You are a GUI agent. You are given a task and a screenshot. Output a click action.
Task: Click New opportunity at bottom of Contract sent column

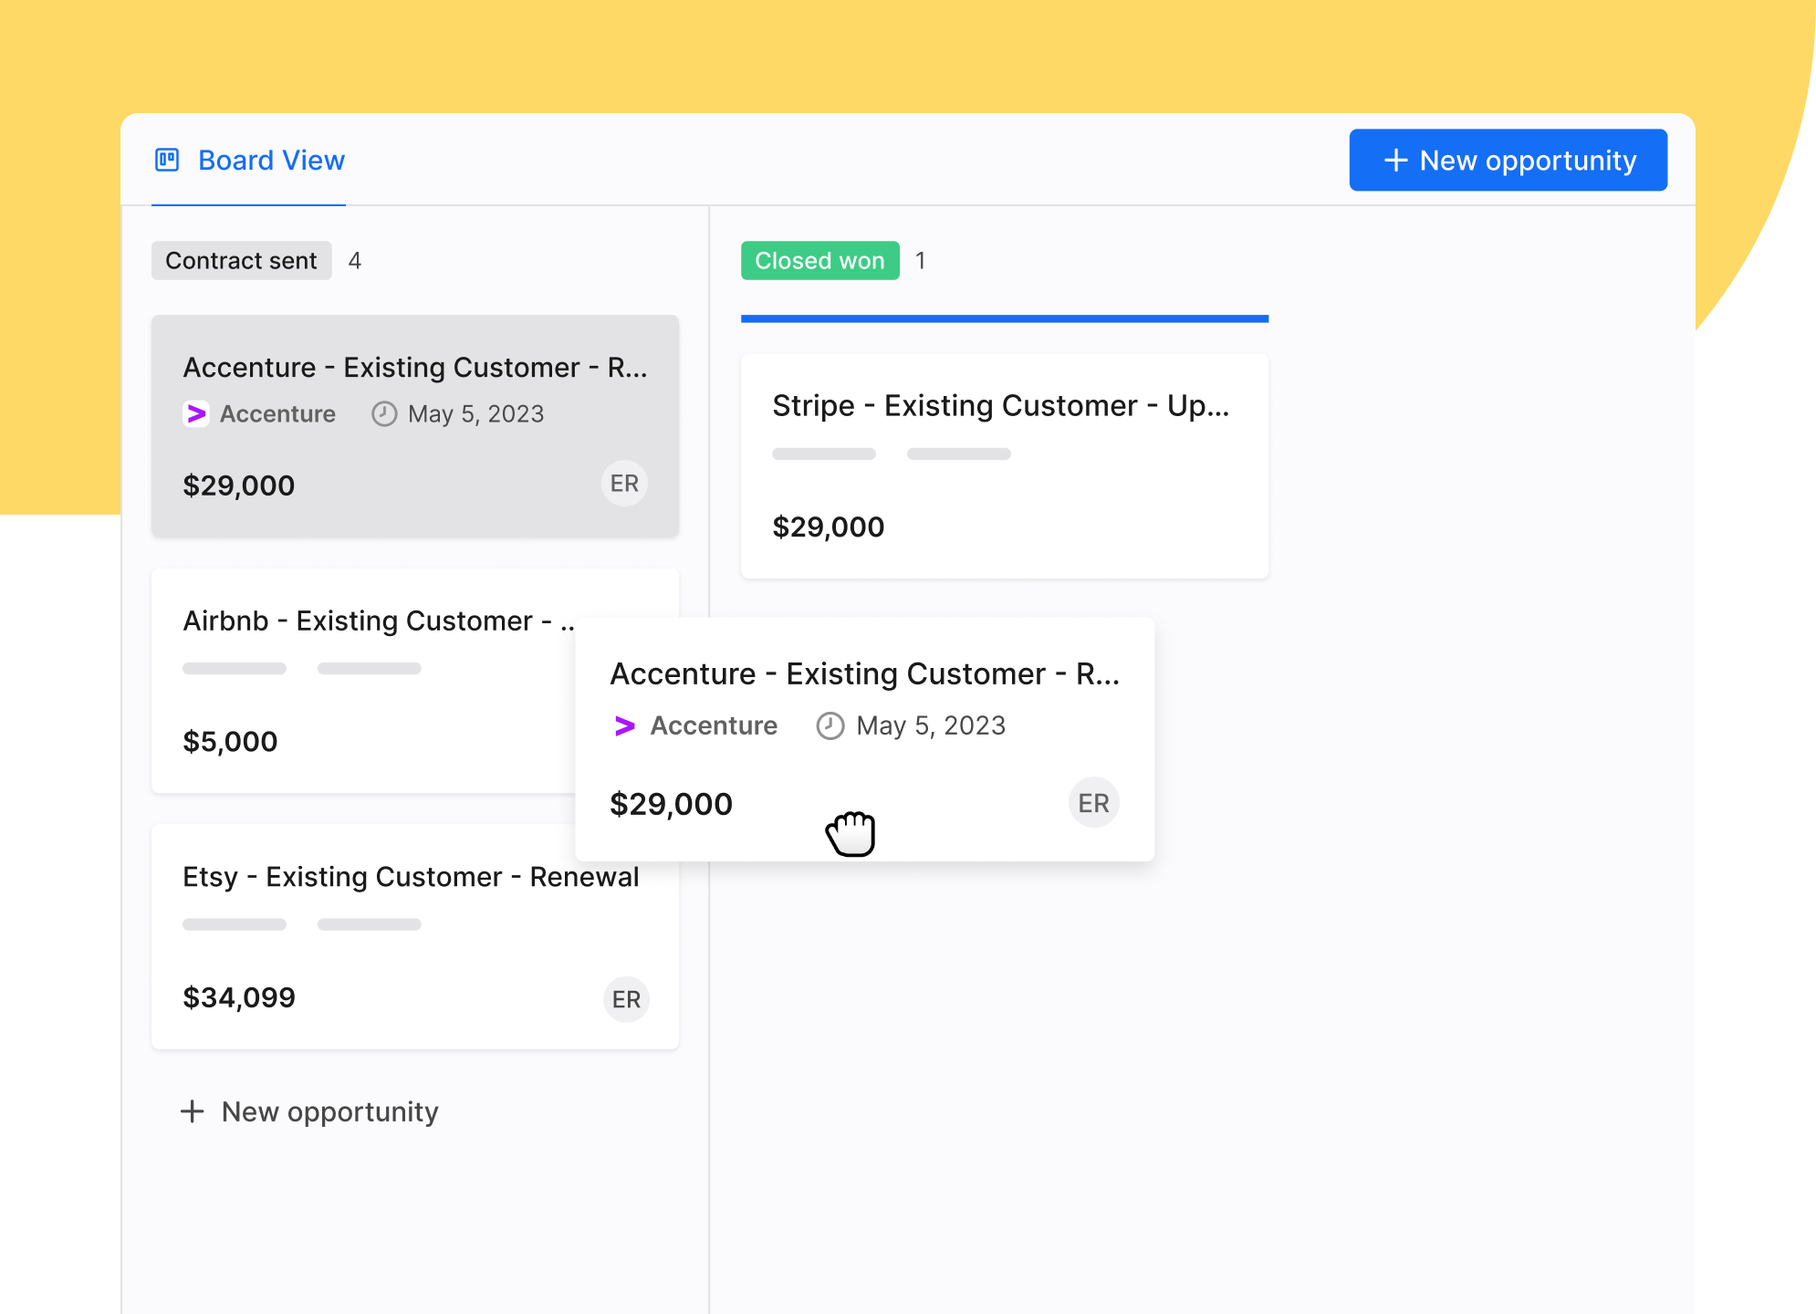pyautogui.click(x=310, y=1111)
